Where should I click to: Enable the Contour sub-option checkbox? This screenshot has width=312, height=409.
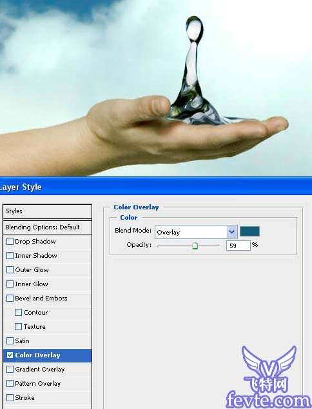tap(18, 313)
